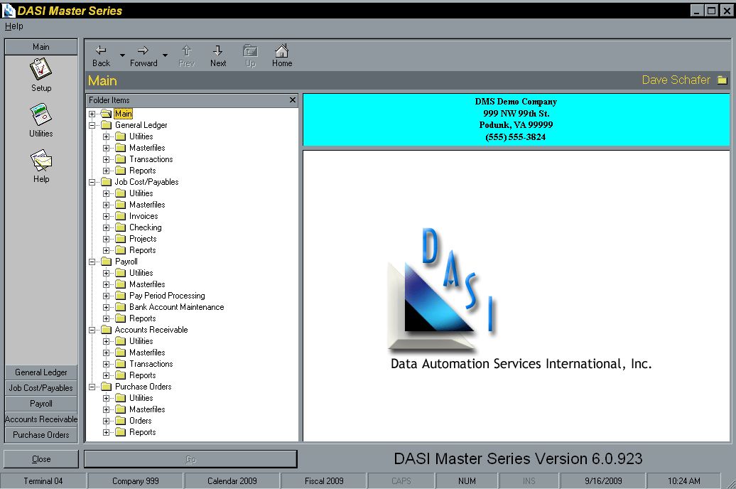The height and width of the screenshot is (489, 736).
Task: Click the Close button at bottom left
Action: [40, 459]
